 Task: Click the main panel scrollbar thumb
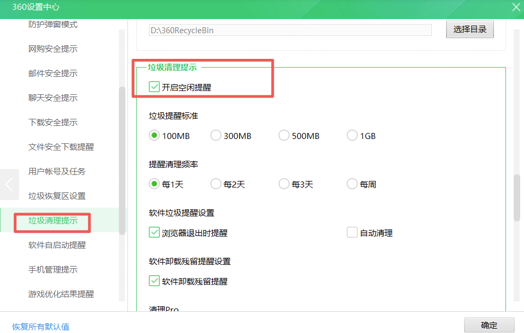tap(517, 197)
